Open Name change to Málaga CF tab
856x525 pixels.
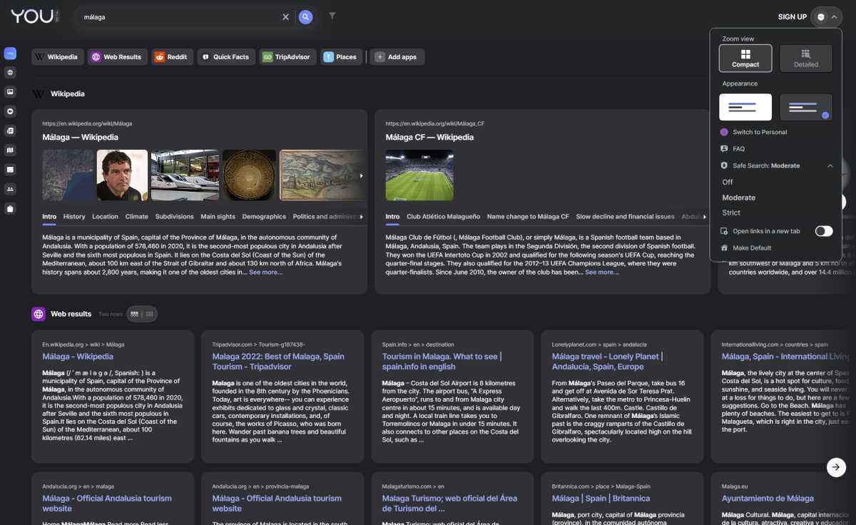(x=528, y=217)
